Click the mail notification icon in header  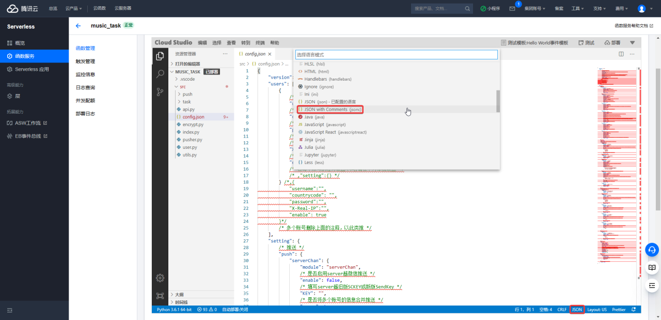click(512, 9)
